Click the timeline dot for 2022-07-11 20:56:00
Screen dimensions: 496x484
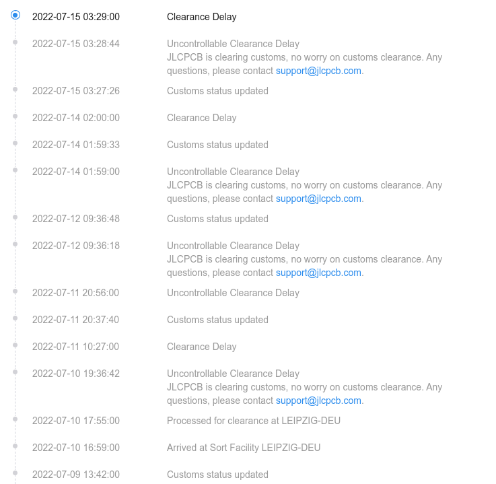15,291
